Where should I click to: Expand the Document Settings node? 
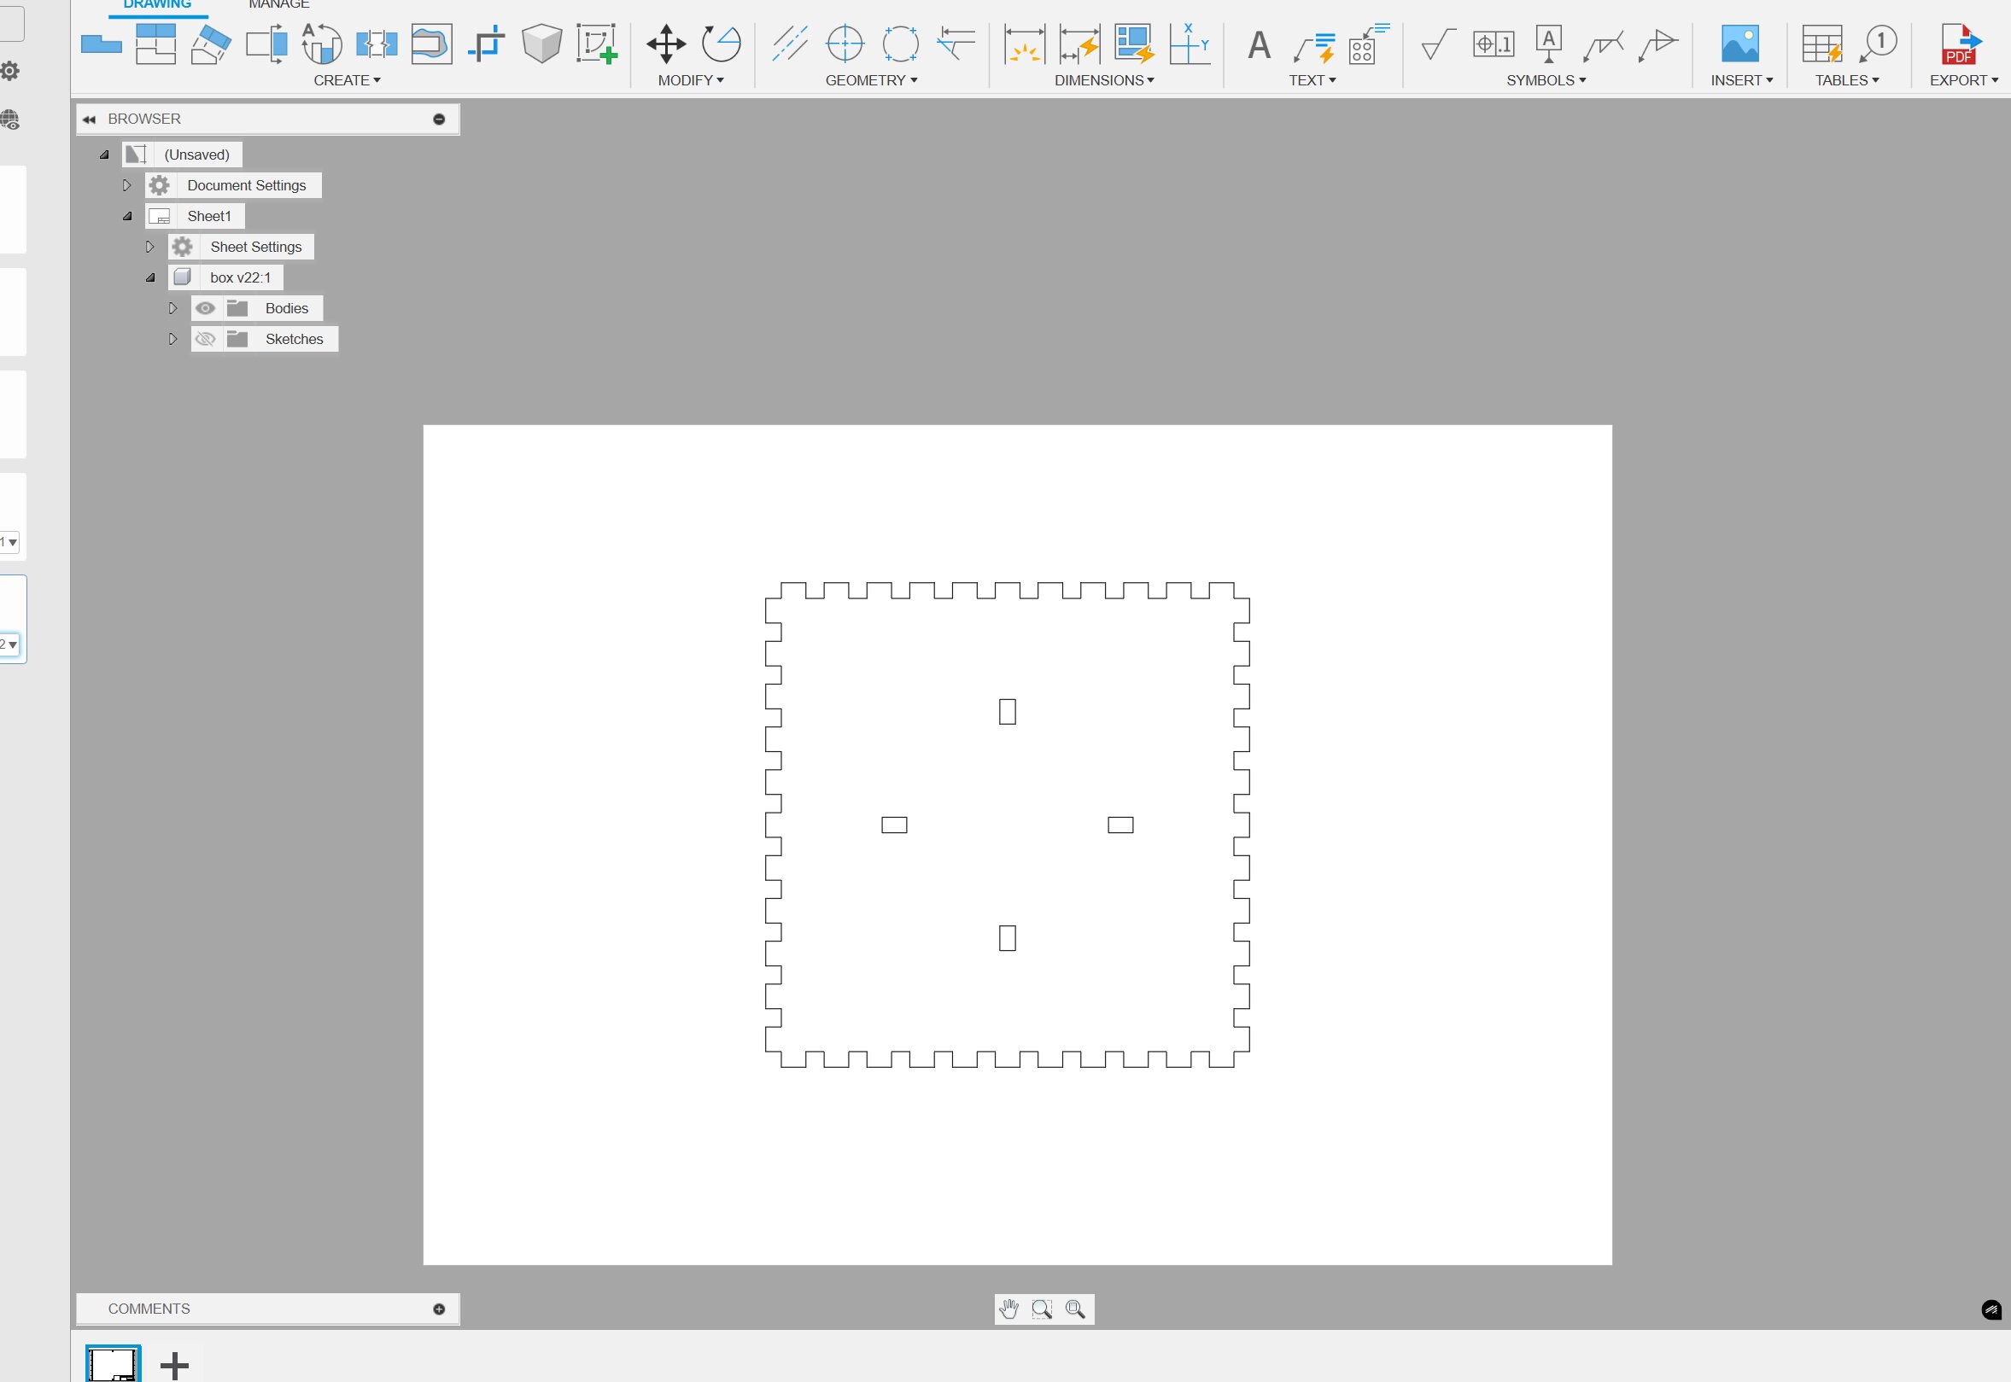(x=127, y=184)
